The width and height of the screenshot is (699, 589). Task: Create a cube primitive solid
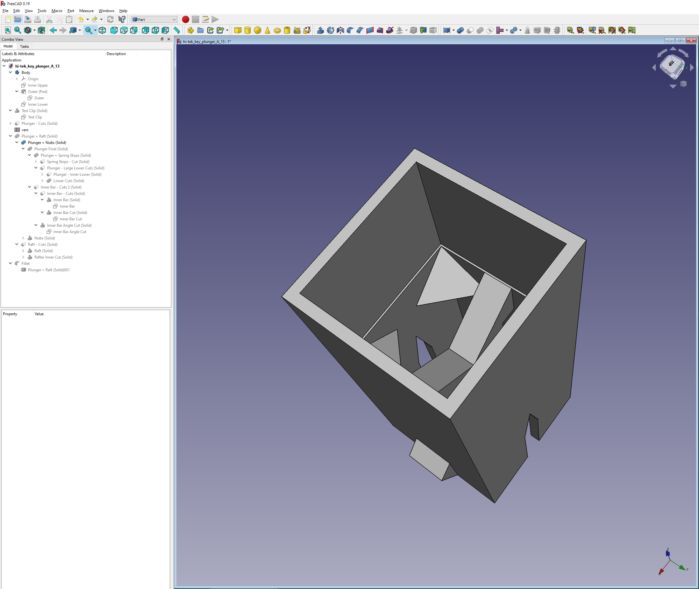tap(238, 30)
